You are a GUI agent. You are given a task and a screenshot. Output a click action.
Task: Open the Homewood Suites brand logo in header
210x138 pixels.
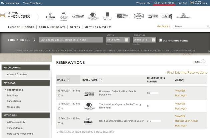click(153, 16)
